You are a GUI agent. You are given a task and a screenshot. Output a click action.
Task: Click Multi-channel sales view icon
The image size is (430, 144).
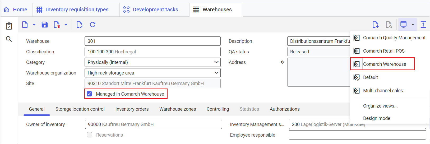[x=357, y=91]
